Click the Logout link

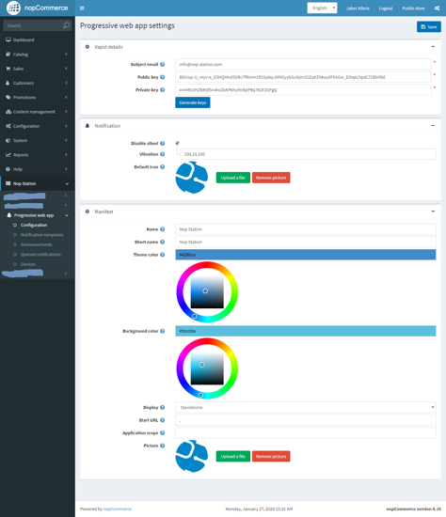coord(386,8)
